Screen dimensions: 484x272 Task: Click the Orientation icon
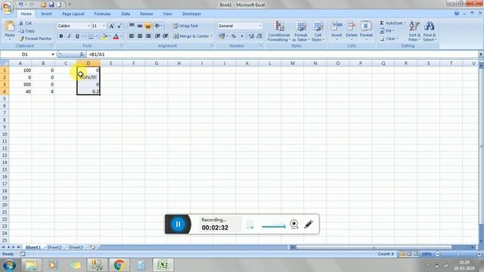click(x=157, y=26)
